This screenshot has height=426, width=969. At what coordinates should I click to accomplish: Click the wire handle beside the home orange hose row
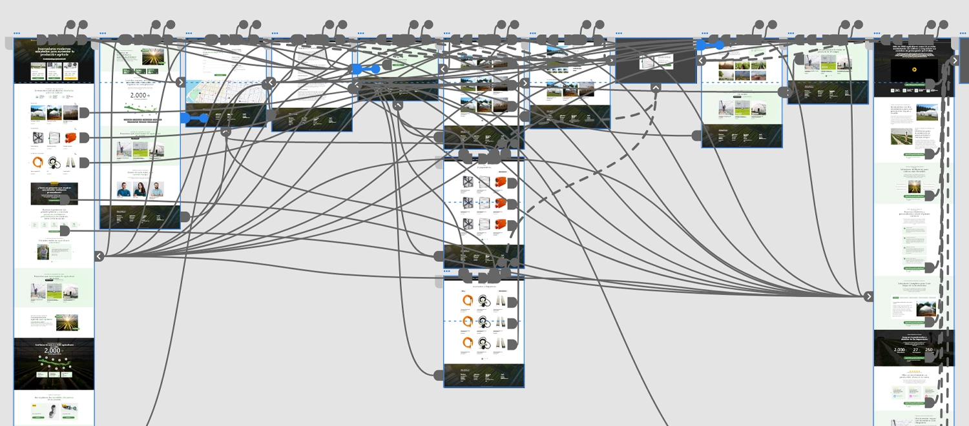84,162
